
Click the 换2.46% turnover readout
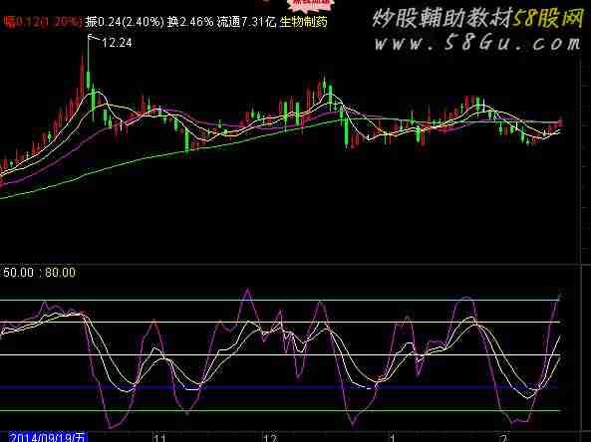point(190,22)
